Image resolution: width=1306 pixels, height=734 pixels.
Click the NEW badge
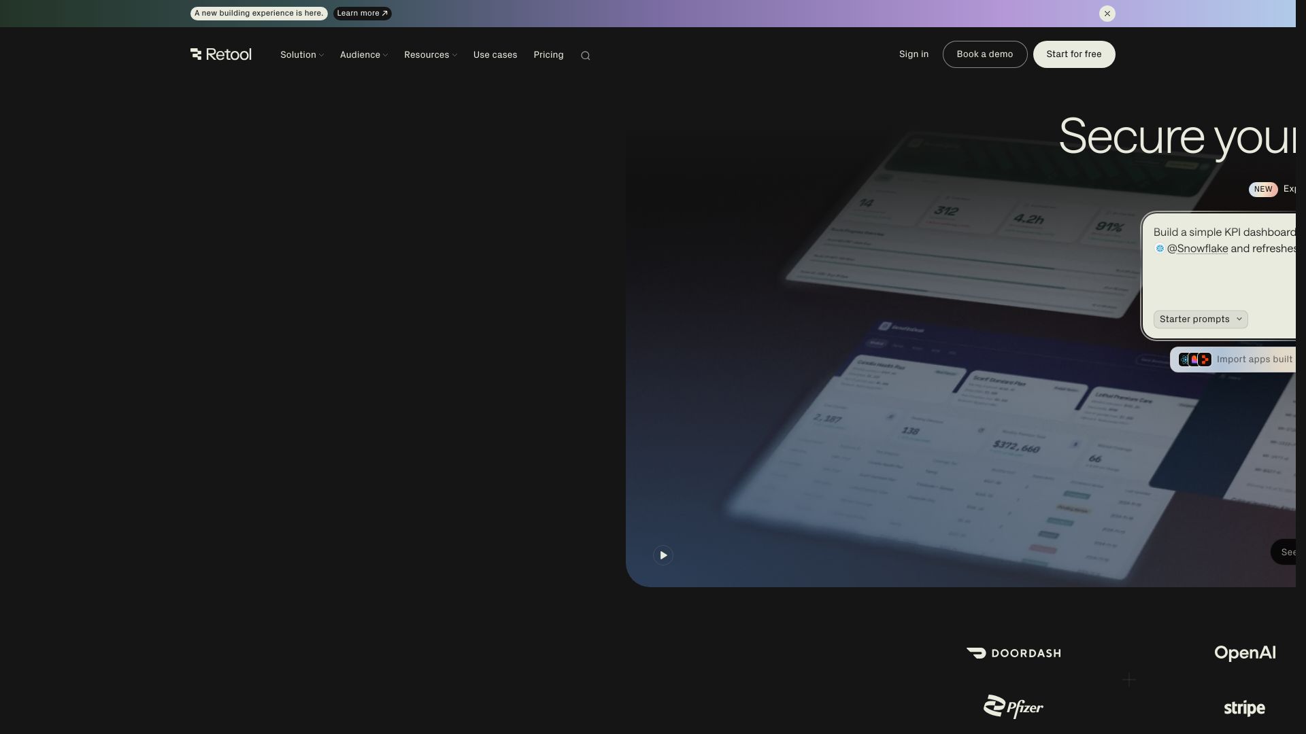coord(1263,190)
